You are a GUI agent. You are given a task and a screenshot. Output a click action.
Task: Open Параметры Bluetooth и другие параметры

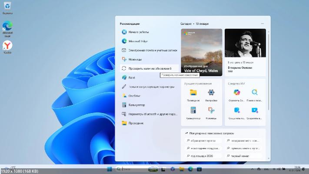(x=152, y=114)
